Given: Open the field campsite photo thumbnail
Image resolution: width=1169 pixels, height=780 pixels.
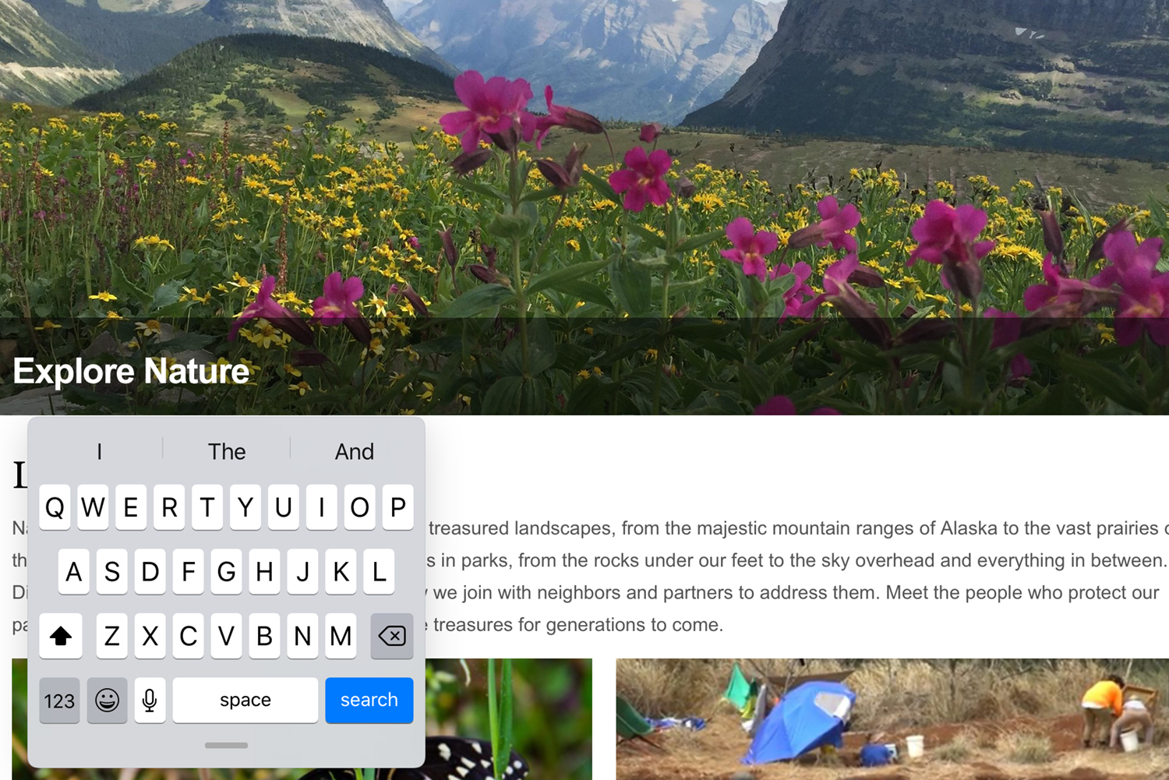Looking at the screenshot, I should click(892, 719).
